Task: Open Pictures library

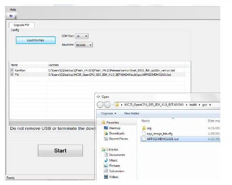Action: pos(115,166)
